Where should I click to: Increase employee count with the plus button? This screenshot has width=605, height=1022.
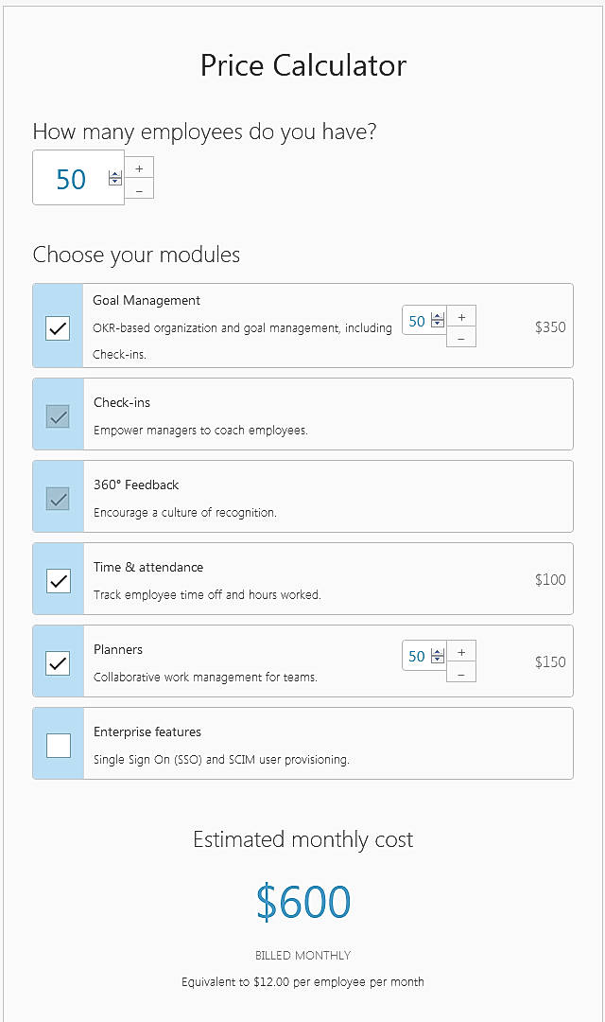click(139, 167)
